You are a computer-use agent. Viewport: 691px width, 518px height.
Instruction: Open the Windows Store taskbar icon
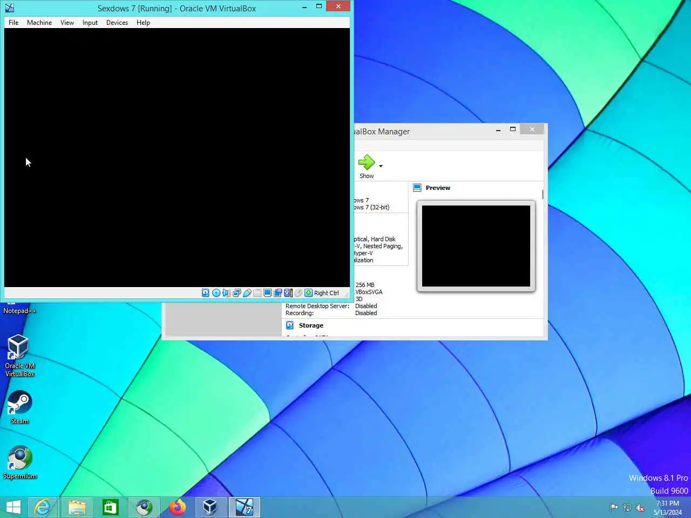point(110,507)
